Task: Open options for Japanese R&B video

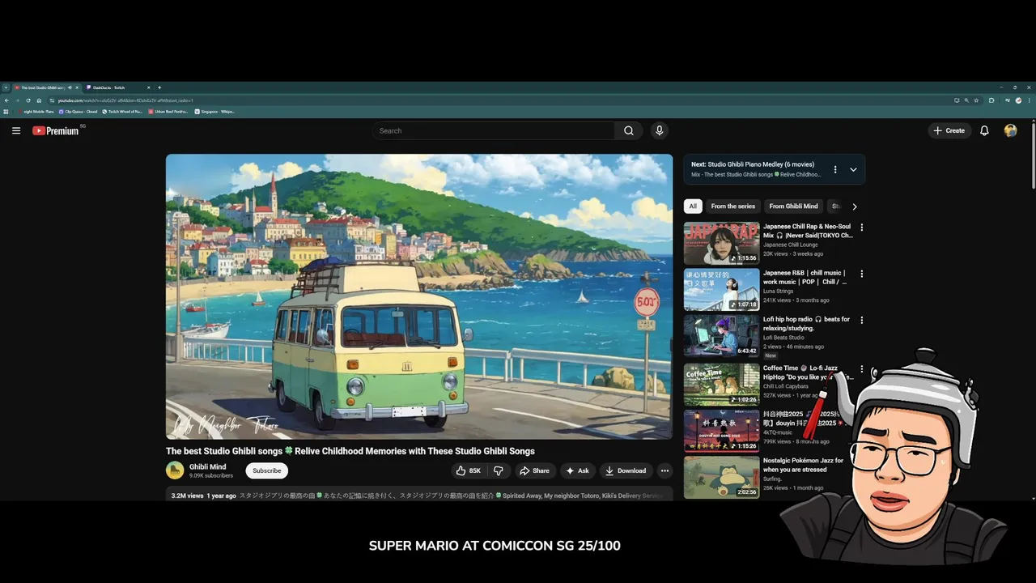Action: tap(861, 274)
